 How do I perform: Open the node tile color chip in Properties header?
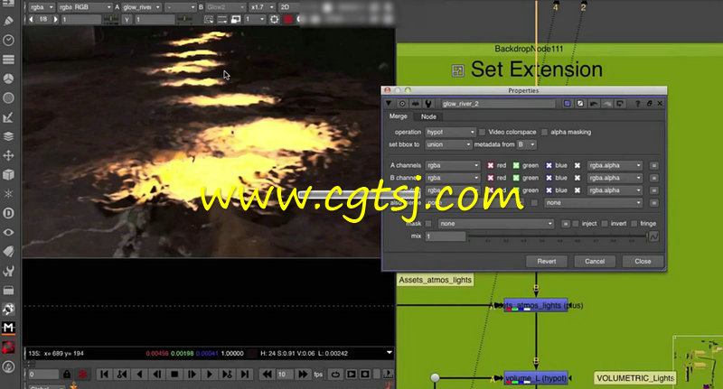[568, 104]
